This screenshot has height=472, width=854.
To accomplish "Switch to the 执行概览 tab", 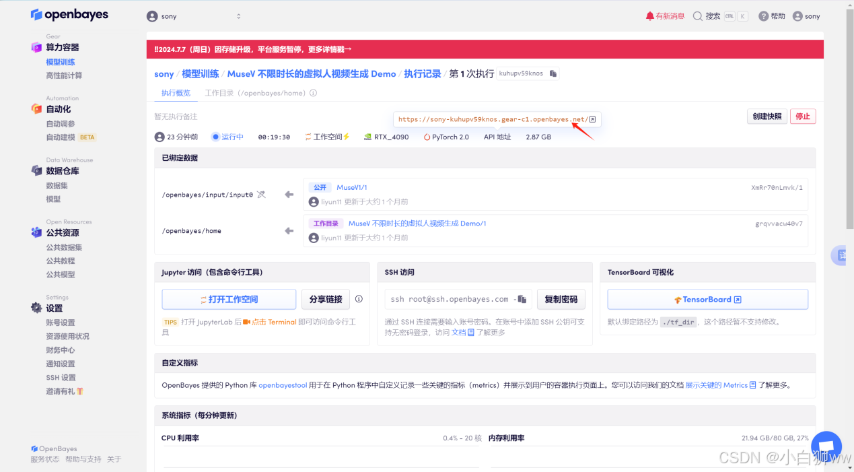I will point(176,93).
